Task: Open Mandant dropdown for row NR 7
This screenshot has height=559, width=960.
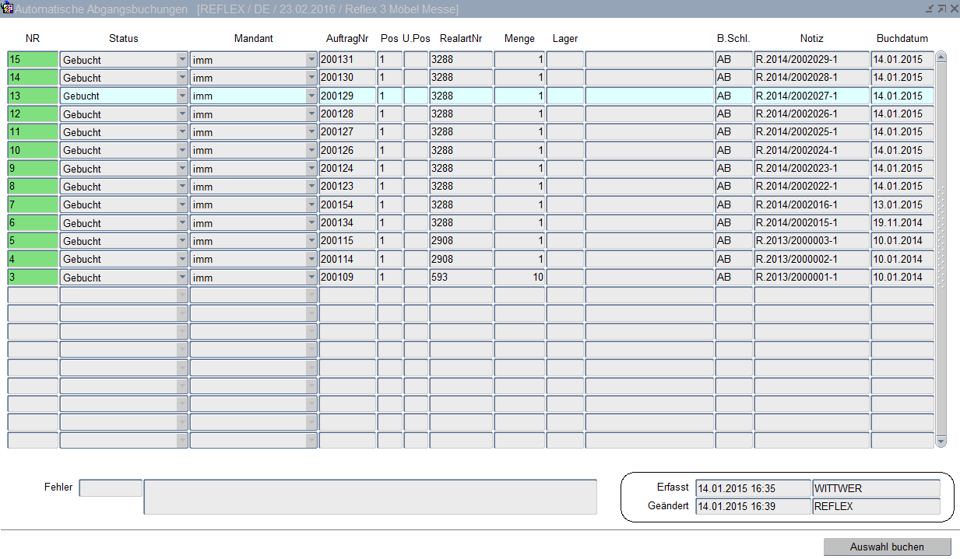Action: point(311,204)
